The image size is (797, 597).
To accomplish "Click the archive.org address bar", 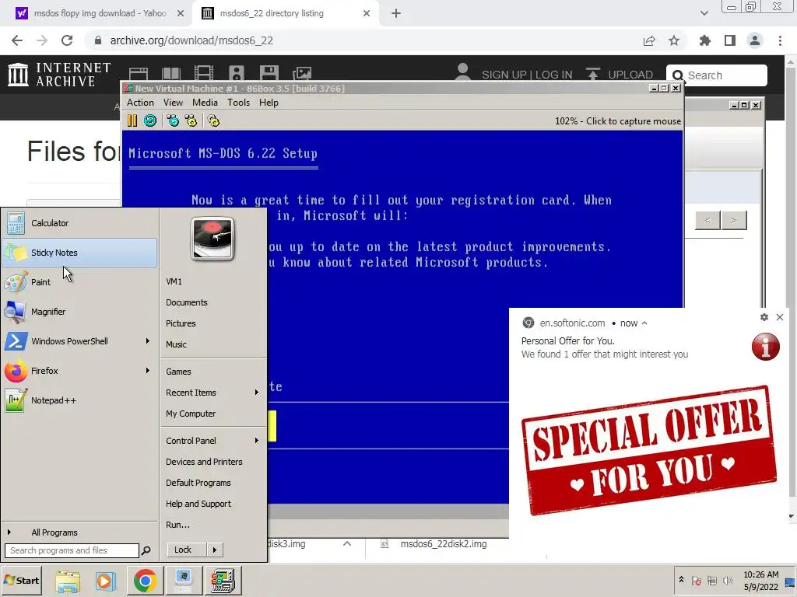I will [x=366, y=40].
